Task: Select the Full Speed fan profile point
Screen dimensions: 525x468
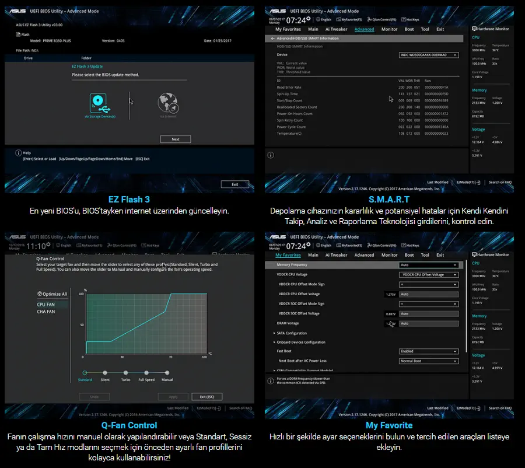Action: (146, 372)
